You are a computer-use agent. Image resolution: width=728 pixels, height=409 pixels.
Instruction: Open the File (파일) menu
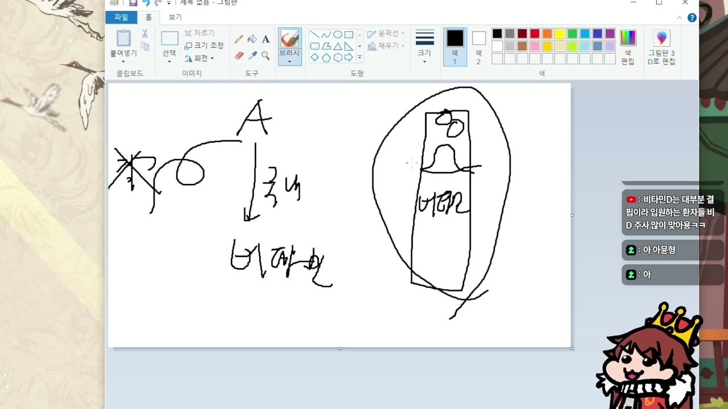pos(121,18)
